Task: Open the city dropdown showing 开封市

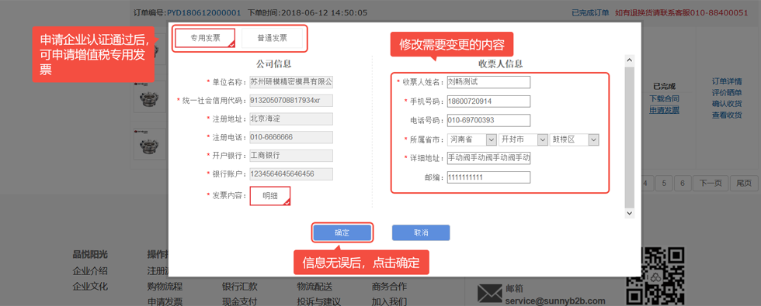Action: tap(523, 139)
